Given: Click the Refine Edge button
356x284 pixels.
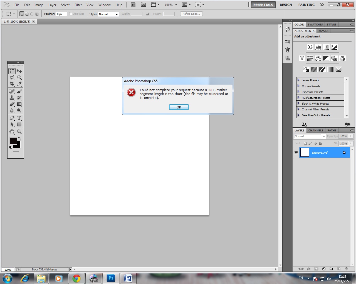Looking at the screenshot, I should coord(191,14).
